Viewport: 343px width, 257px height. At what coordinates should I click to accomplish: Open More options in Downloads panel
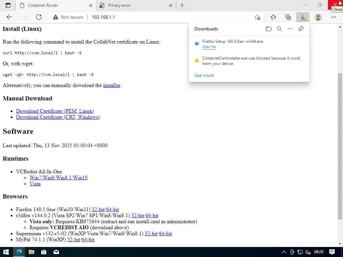290,29
